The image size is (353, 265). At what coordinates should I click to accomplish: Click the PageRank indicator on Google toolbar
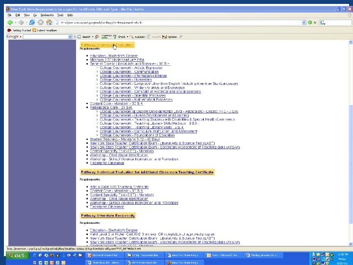[x=106, y=36]
